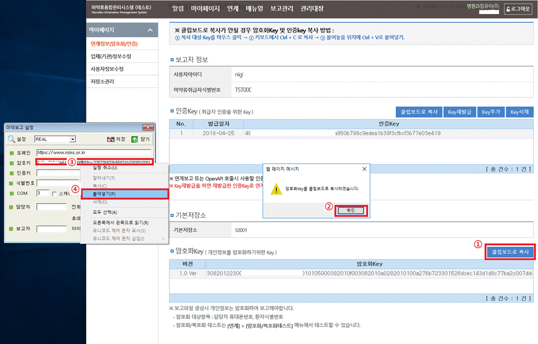
Task: Close the 웹 페이지 메시지 popup with X
Action: [x=364, y=169]
